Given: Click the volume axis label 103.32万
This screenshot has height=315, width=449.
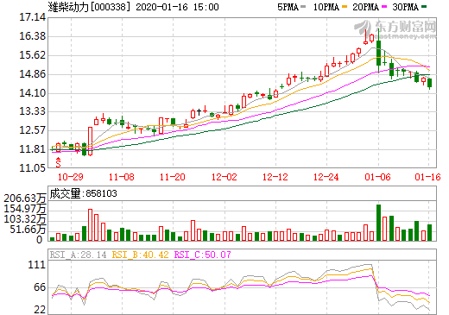Looking at the screenshot, I should (24, 219).
